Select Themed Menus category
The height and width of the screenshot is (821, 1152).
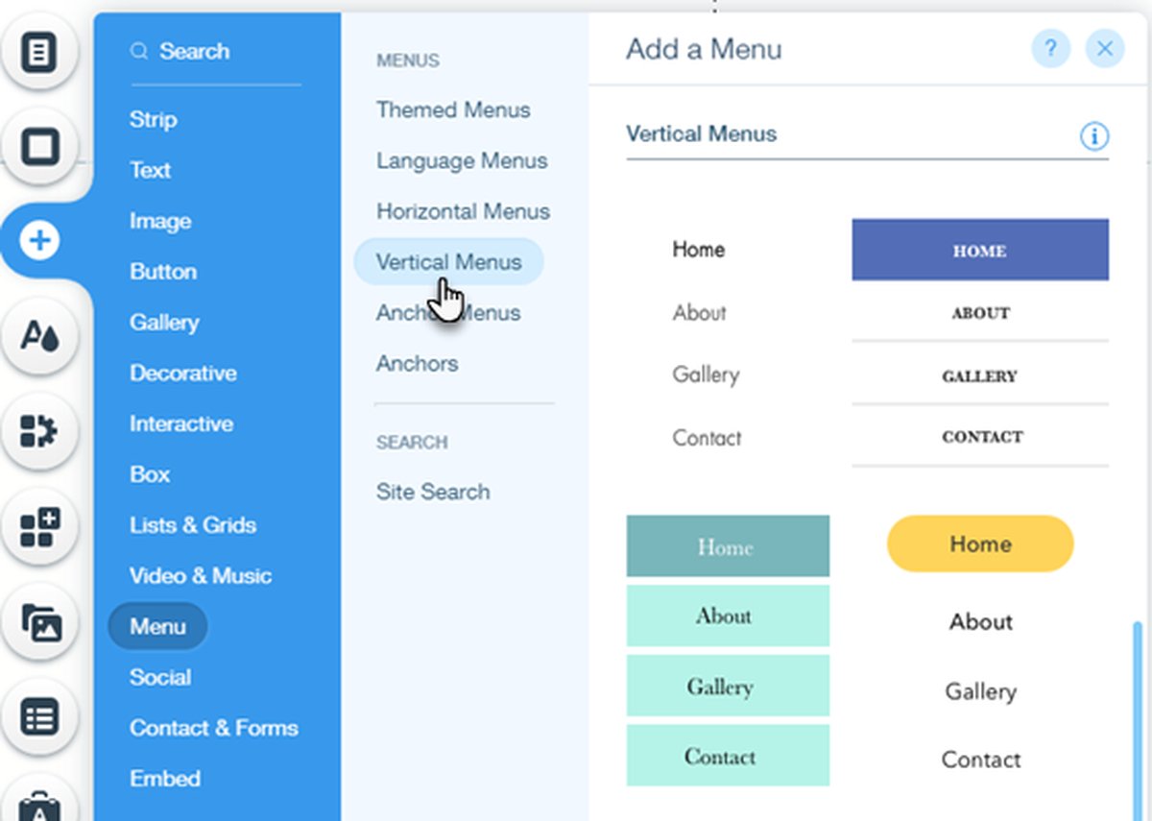point(453,110)
